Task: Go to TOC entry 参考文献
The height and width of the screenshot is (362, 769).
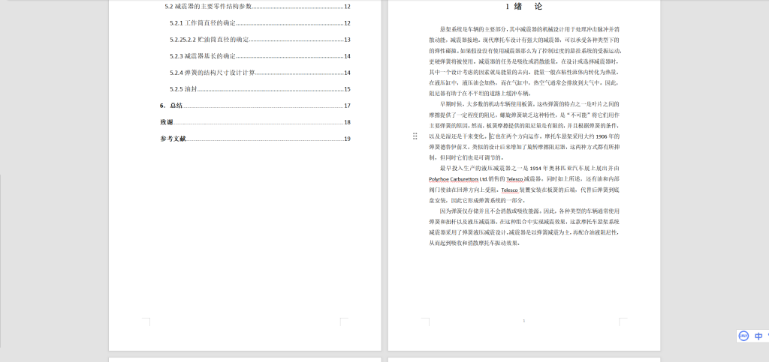Action: 255,139
